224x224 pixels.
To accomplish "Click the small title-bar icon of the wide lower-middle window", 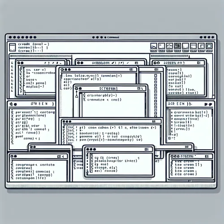I will 154,121.
